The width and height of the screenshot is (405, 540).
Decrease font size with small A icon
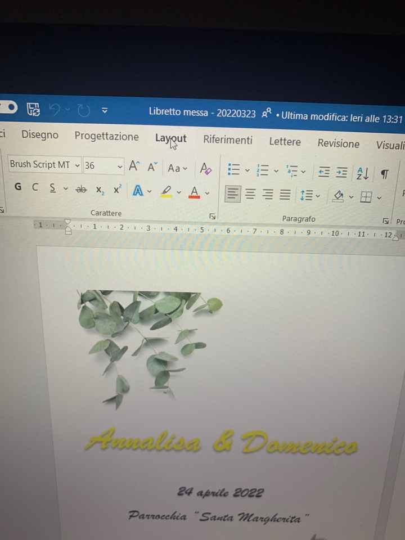152,168
